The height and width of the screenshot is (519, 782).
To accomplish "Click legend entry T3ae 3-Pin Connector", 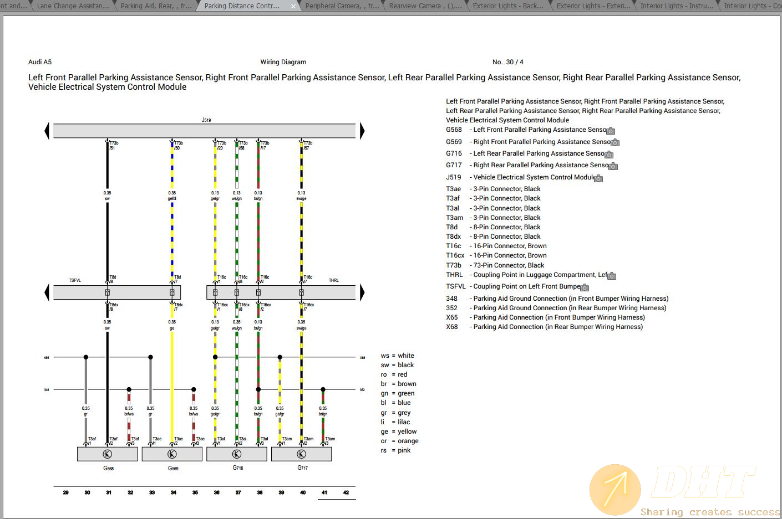I will pos(493,189).
